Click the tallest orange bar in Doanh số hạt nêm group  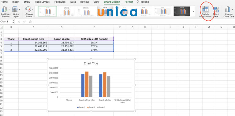87,84
